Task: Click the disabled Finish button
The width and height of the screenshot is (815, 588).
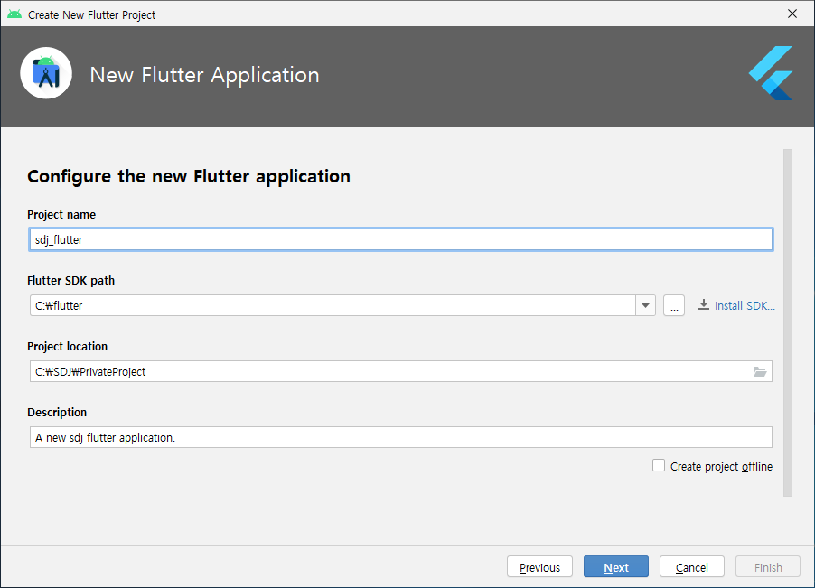Action: point(768,566)
